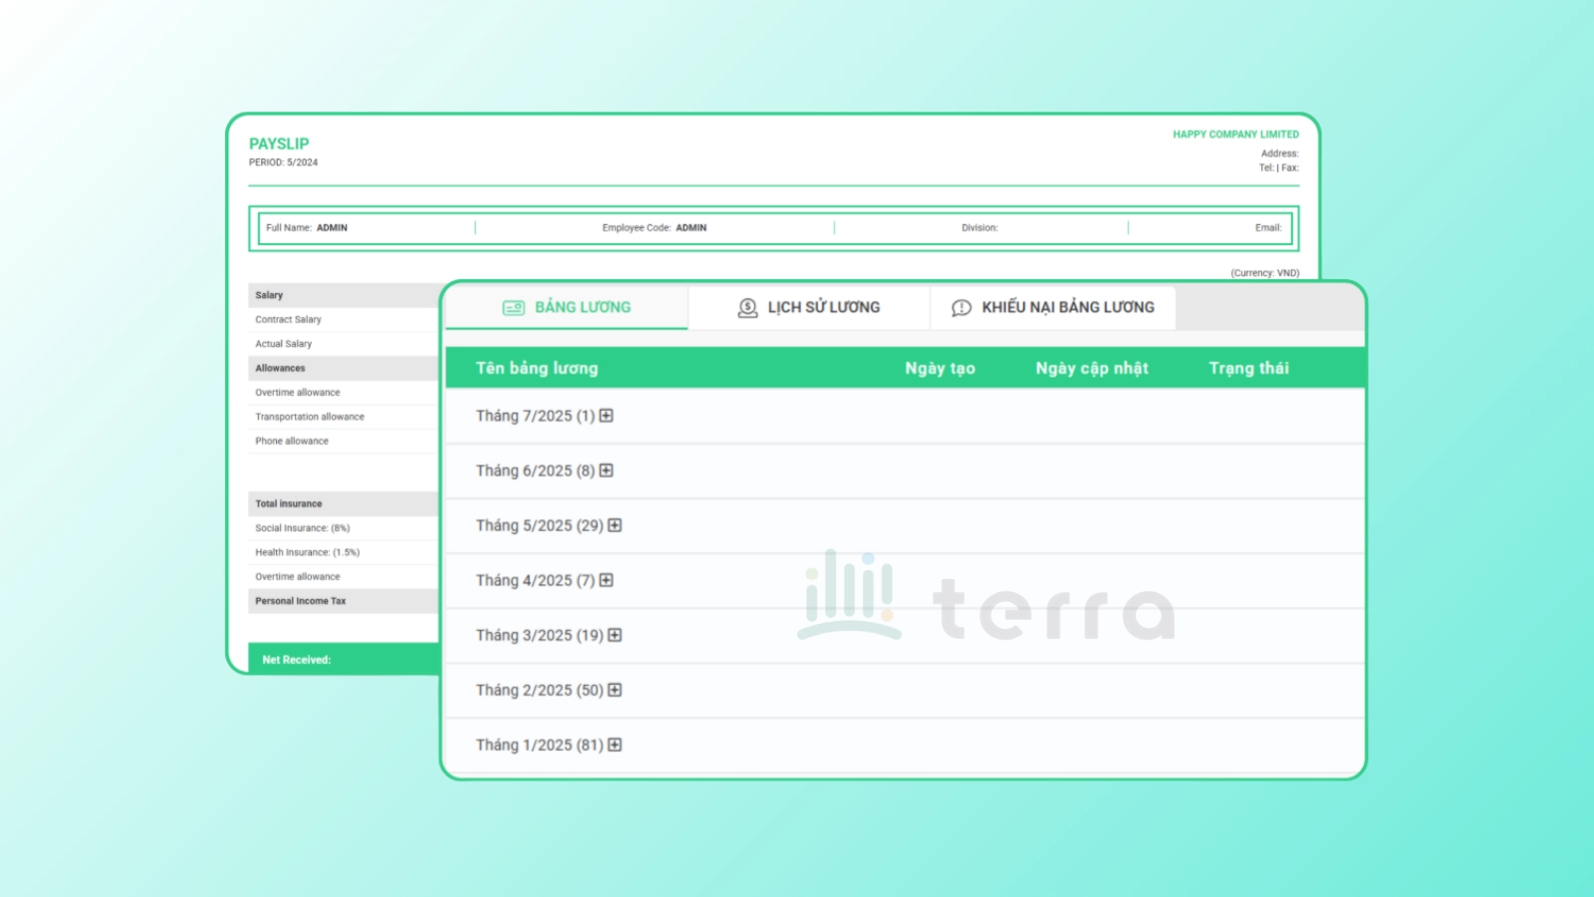
Task: Expand the Tháng 4/2025 (7) group
Action: tap(606, 580)
